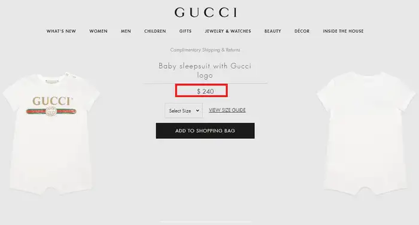Select the back view sleepsuit image

tap(366, 133)
